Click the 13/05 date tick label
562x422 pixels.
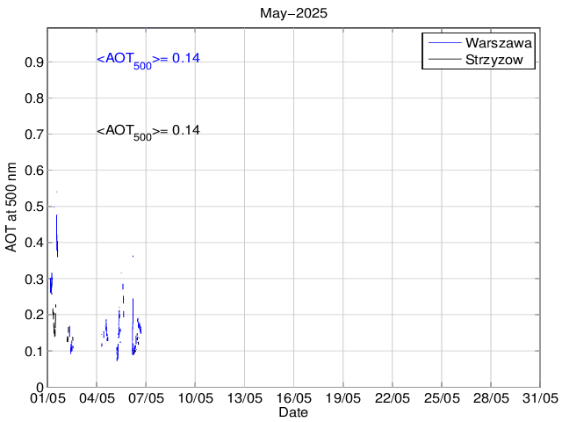[x=245, y=398]
